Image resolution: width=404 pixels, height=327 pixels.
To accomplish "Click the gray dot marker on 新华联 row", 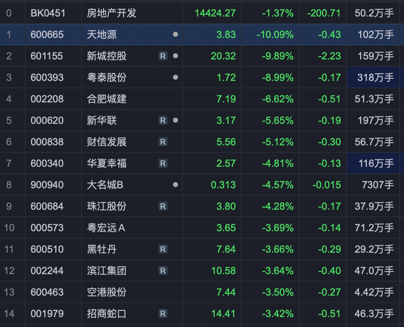I will [176, 120].
